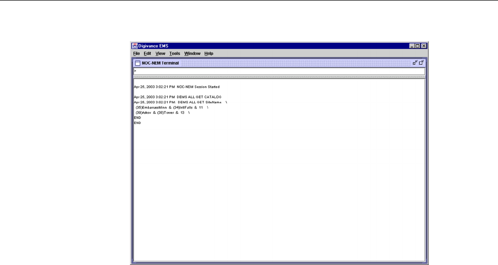This screenshot has width=498, height=265.
Task: Click the command input field in the terminal
Action: click(279, 71)
